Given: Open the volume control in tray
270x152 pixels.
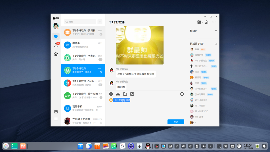Looking at the screenshot, I should pyautogui.click(x=183, y=146).
